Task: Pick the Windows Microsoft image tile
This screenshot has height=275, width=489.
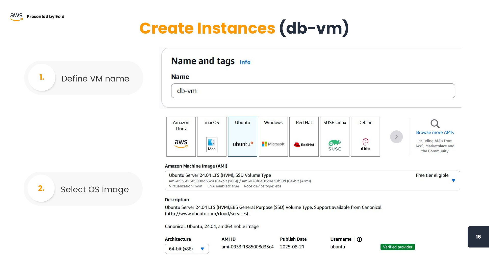Action: point(273,137)
